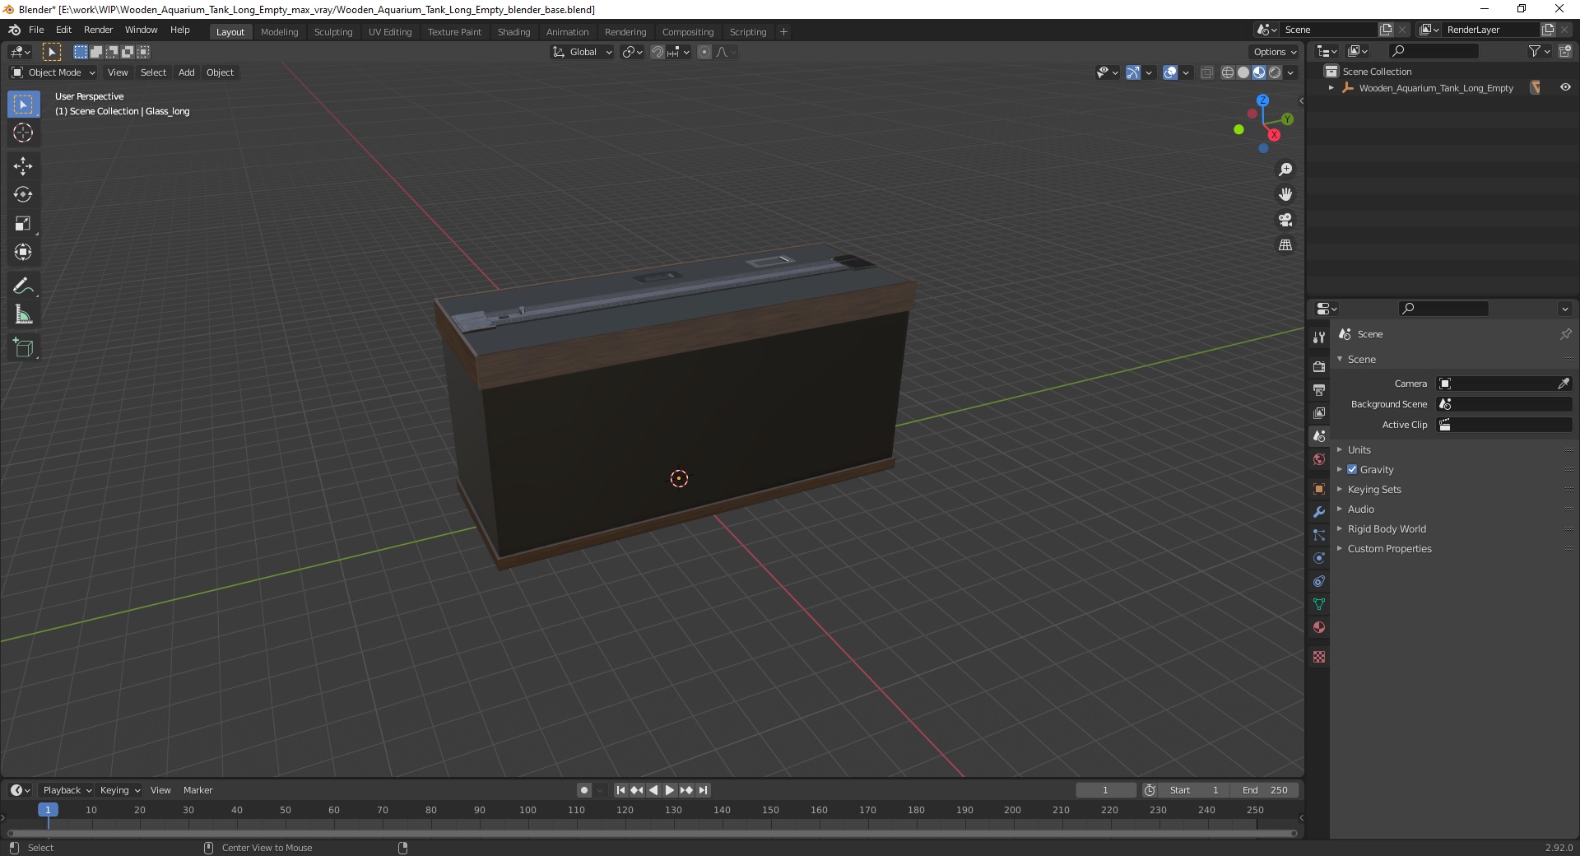The width and height of the screenshot is (1580, 856).
Task: Open the World properties tab
Action: [1319, 459]
